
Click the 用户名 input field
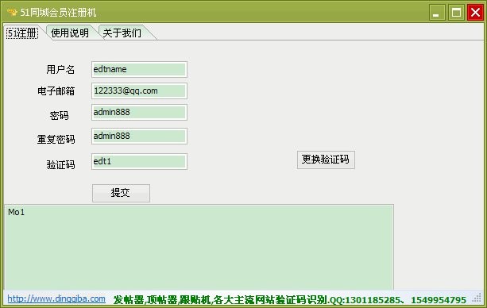[x=139, y=69]
